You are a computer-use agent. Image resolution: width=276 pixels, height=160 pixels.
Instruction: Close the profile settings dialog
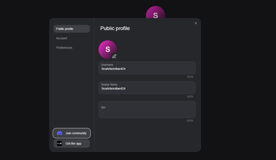(196, 23)
